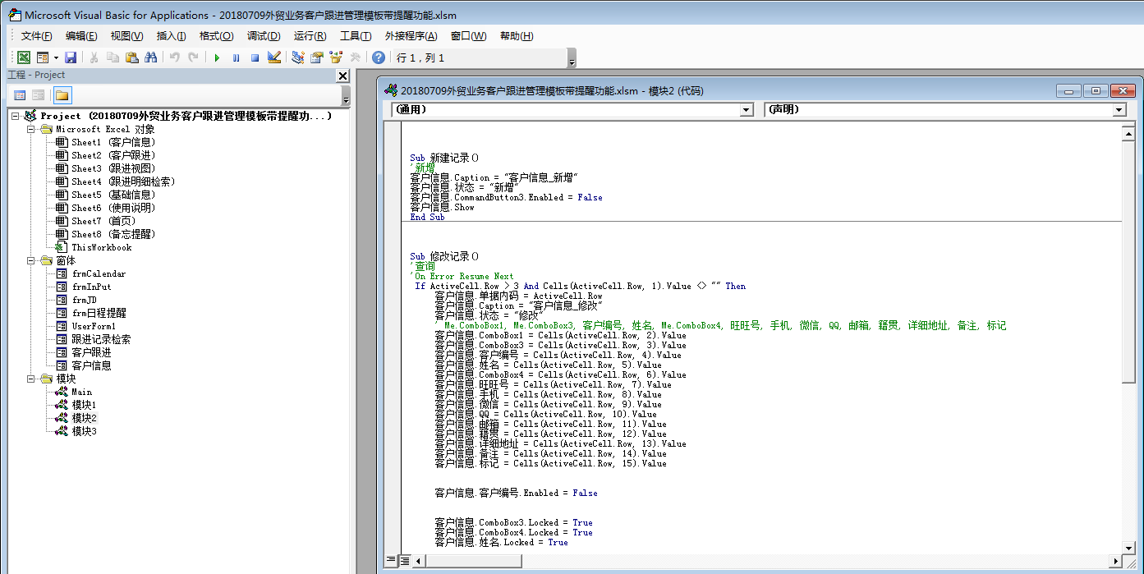Click the 'End Sub' line
The width and height of the screenshot is (1144, 574).
click(x=427, y=217)
